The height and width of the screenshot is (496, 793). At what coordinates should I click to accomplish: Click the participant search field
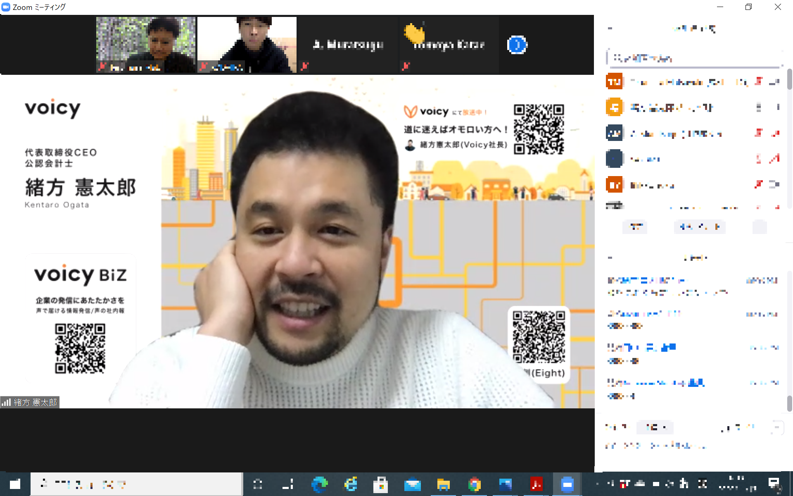tap(694, 58)
